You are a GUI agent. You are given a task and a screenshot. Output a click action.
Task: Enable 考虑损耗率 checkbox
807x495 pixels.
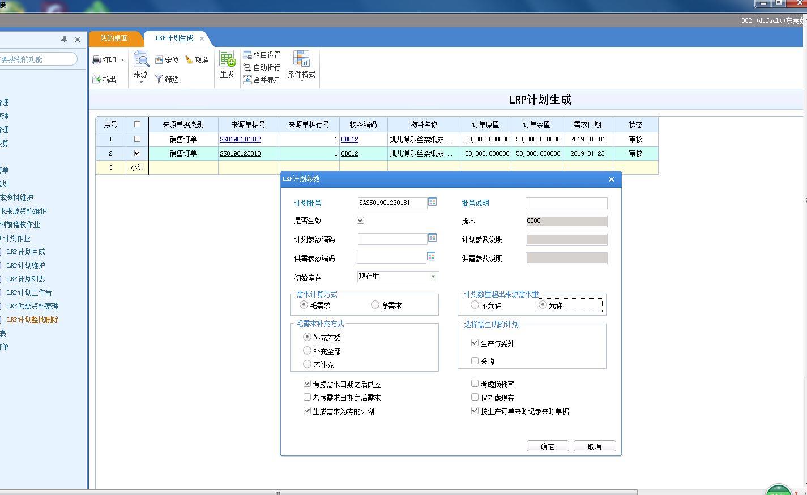point(475,383)
